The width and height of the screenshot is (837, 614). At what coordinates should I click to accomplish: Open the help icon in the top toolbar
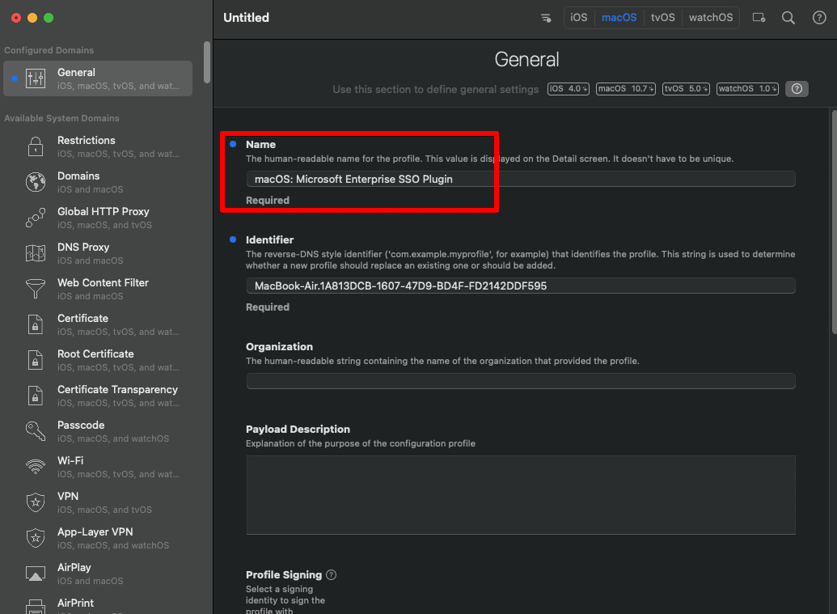tap(819, 18)
